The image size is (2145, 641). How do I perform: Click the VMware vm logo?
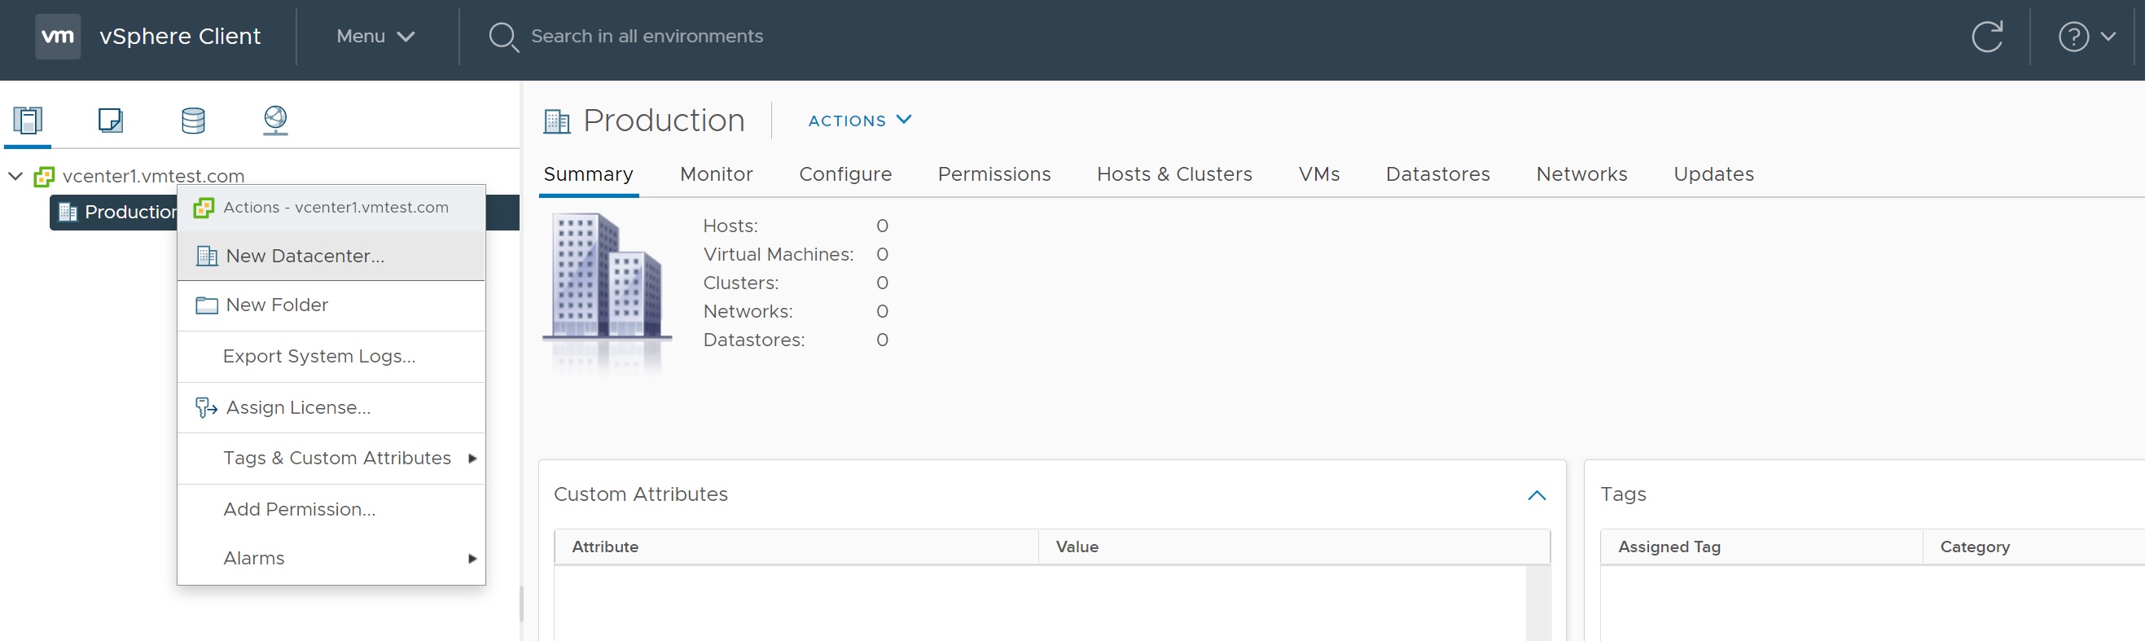pyautogui.click(x=58, y=36)
